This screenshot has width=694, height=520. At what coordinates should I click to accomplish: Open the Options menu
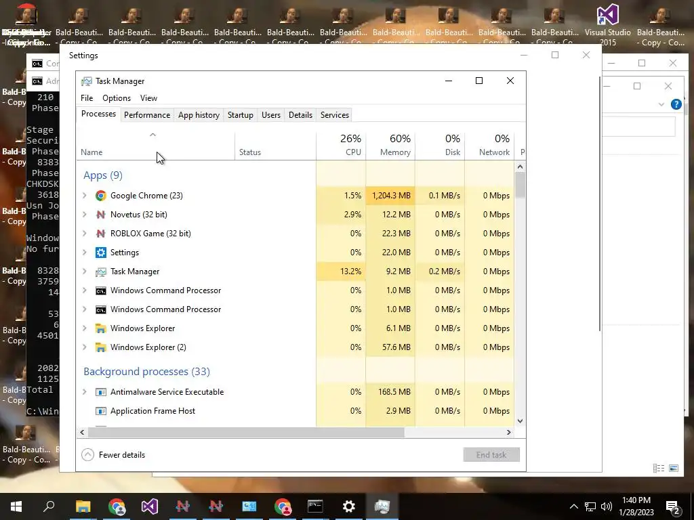117,98
